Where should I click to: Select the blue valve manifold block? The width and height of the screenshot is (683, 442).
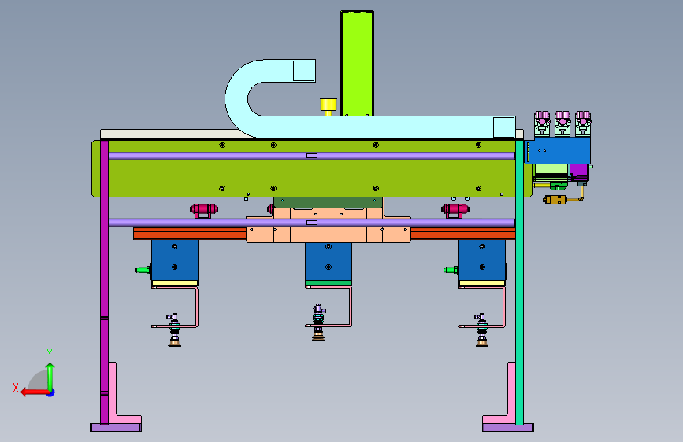[x=558, y=151]
